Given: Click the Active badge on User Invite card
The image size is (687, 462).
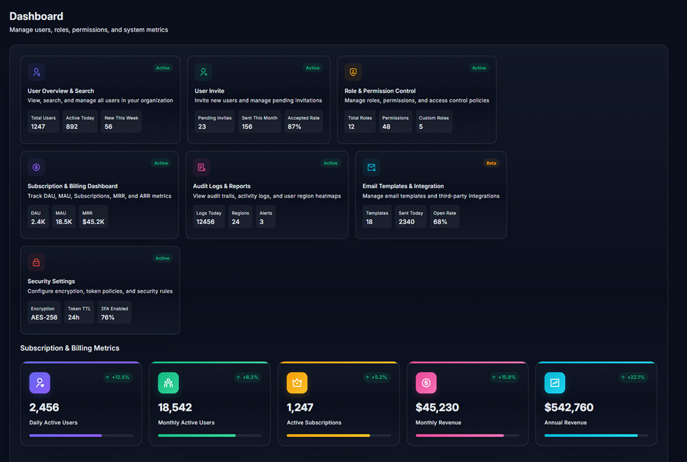Looking at the screenshot, I should click(x=313, y=68).
